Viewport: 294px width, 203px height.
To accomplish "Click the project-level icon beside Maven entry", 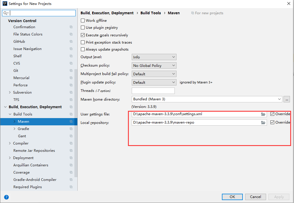I will [71, 122].
